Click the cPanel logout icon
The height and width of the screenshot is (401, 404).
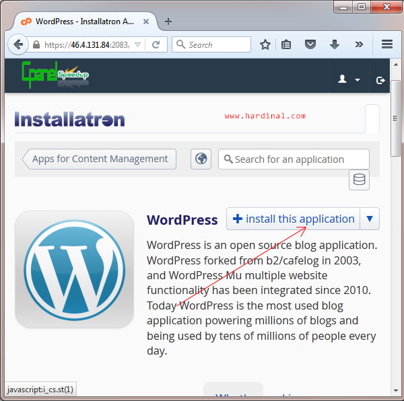coord(380,80)
